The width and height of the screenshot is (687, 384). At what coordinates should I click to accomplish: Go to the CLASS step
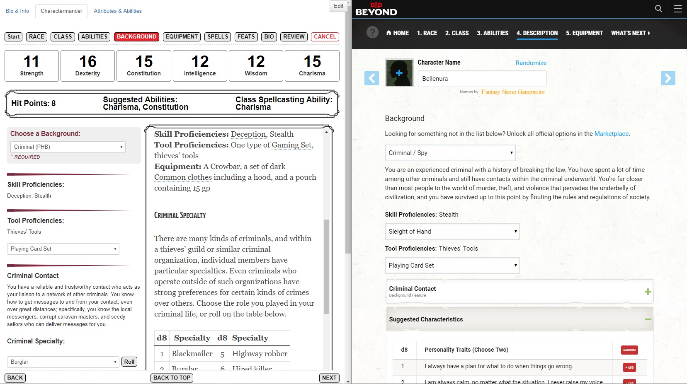point(63,36)
